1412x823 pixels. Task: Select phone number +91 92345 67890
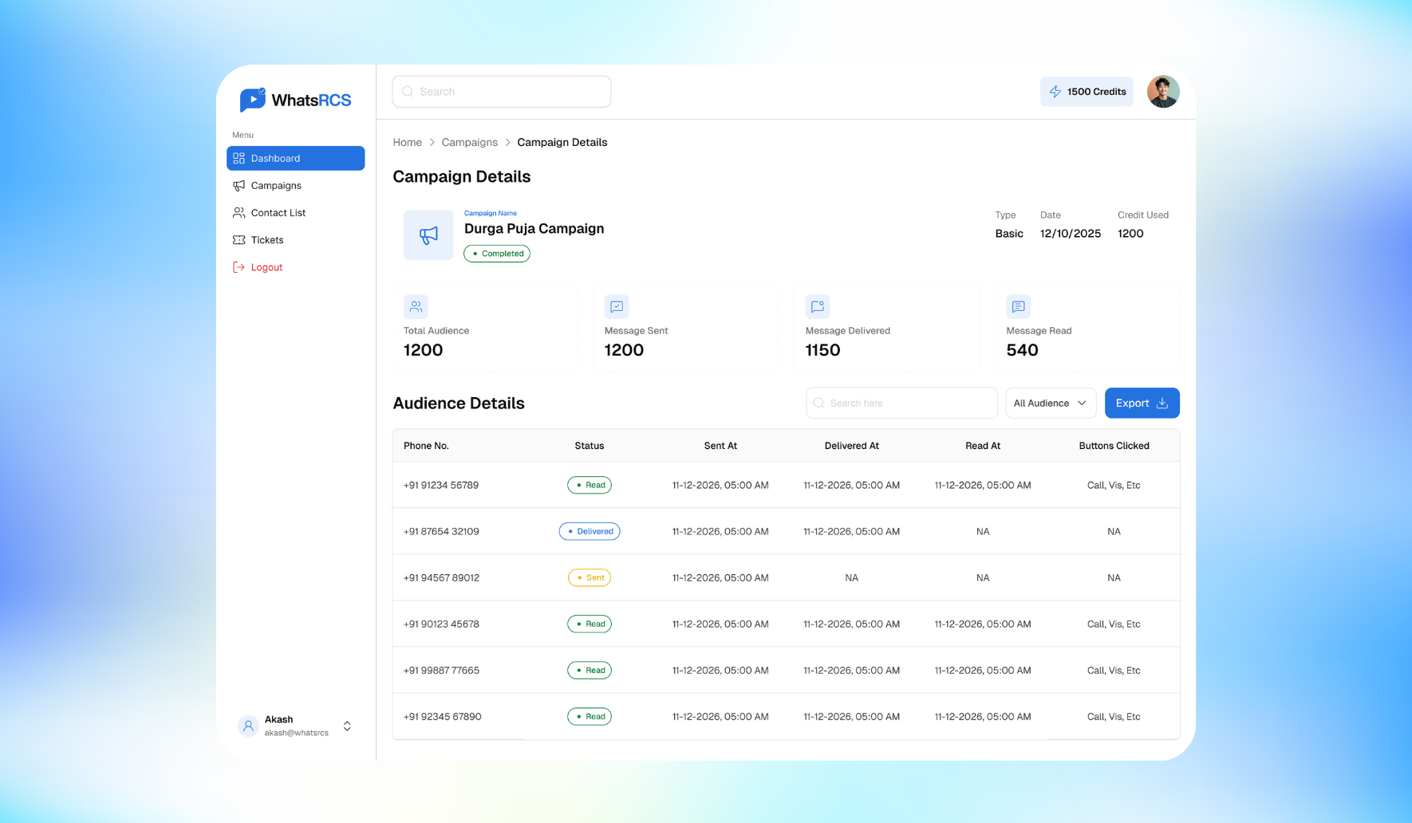(x=443, y=716)
